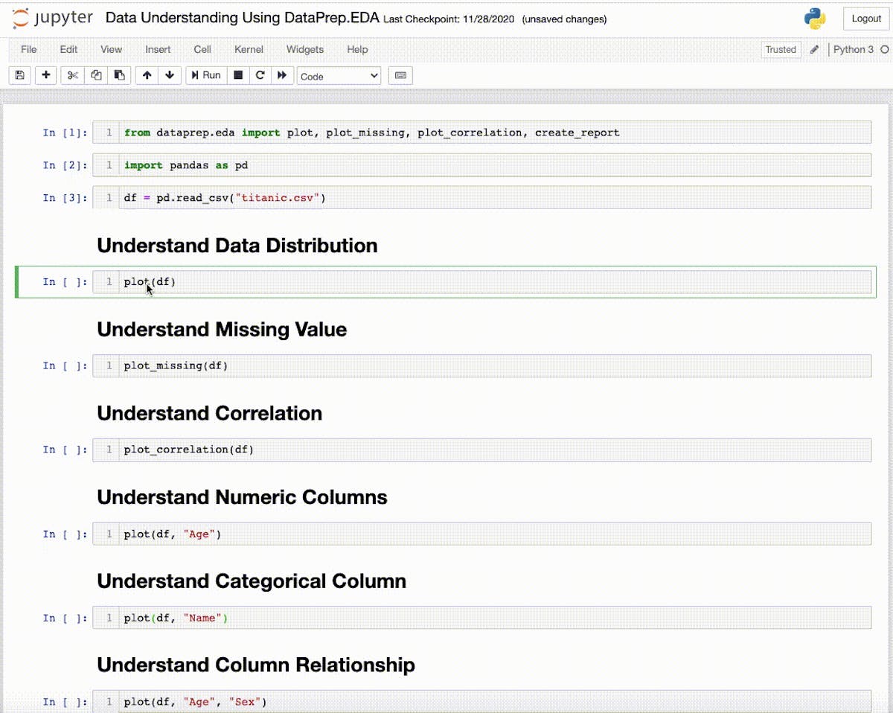Open the cell type Code dropdown
The height and width of the screenshot is (713, 893).
pyautogui.click(x=339, y=76)
